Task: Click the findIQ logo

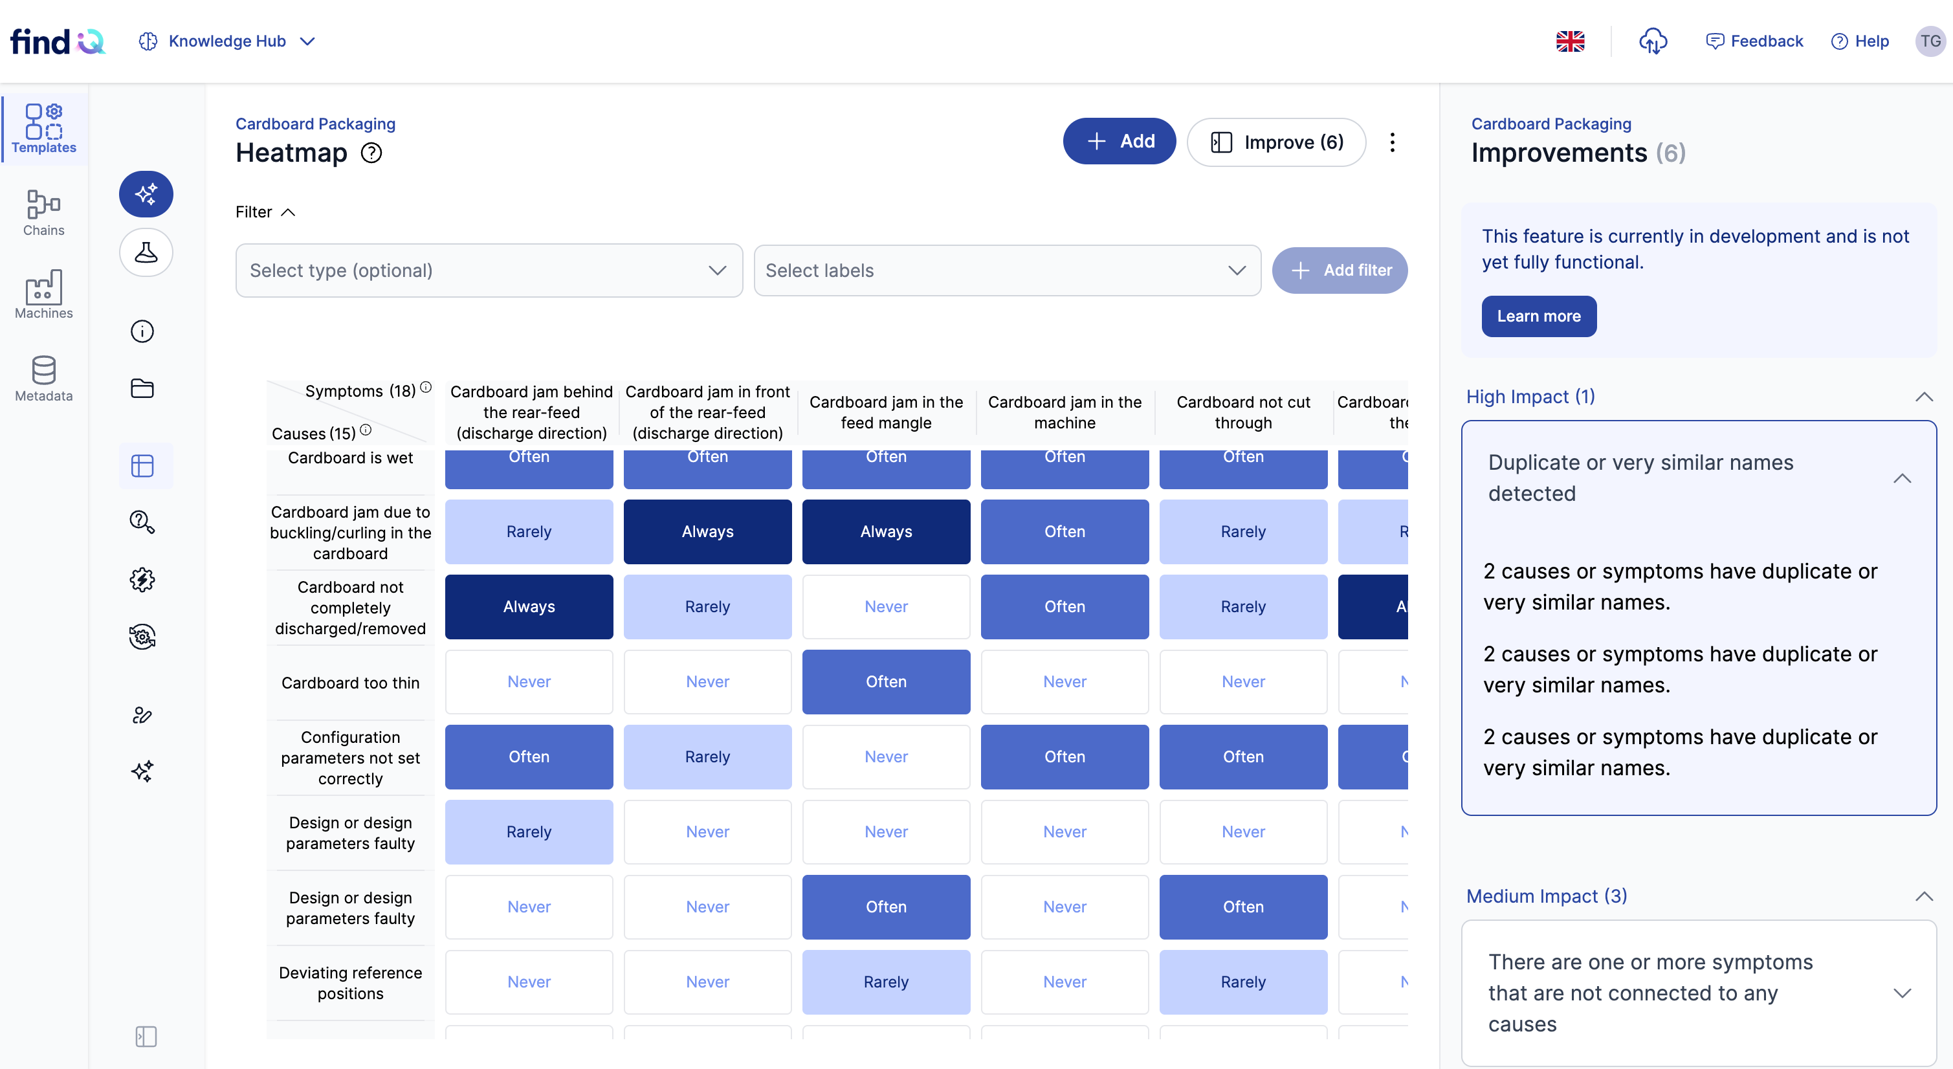Action: click(58, 41)
